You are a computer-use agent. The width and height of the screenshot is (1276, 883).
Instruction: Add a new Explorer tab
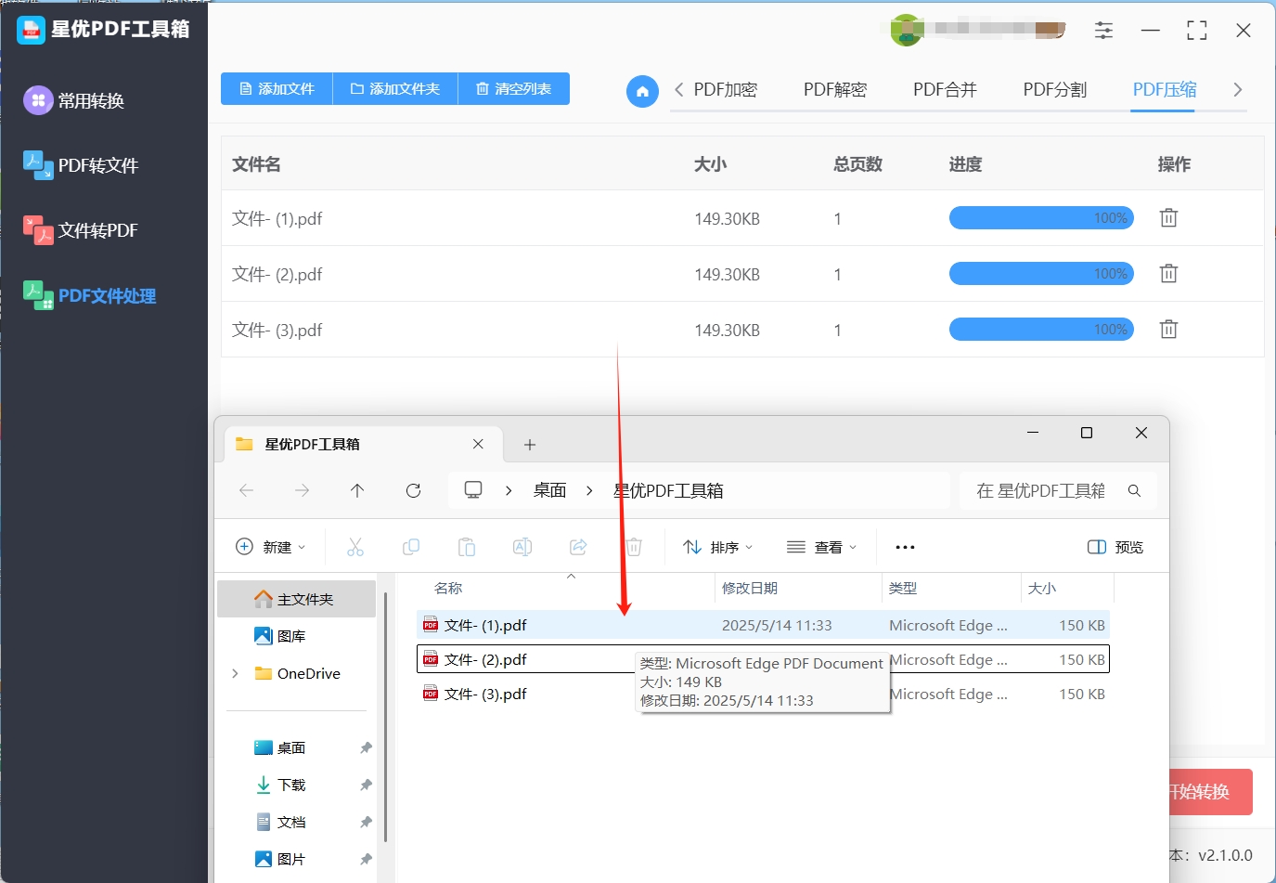pos(530,445)
